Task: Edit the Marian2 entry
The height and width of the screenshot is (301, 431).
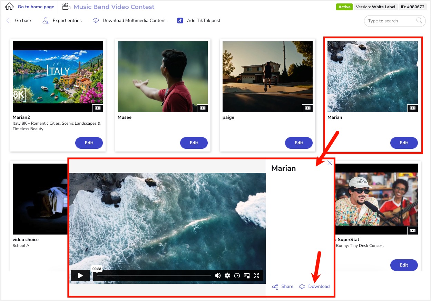Action: tap(89, 143)
